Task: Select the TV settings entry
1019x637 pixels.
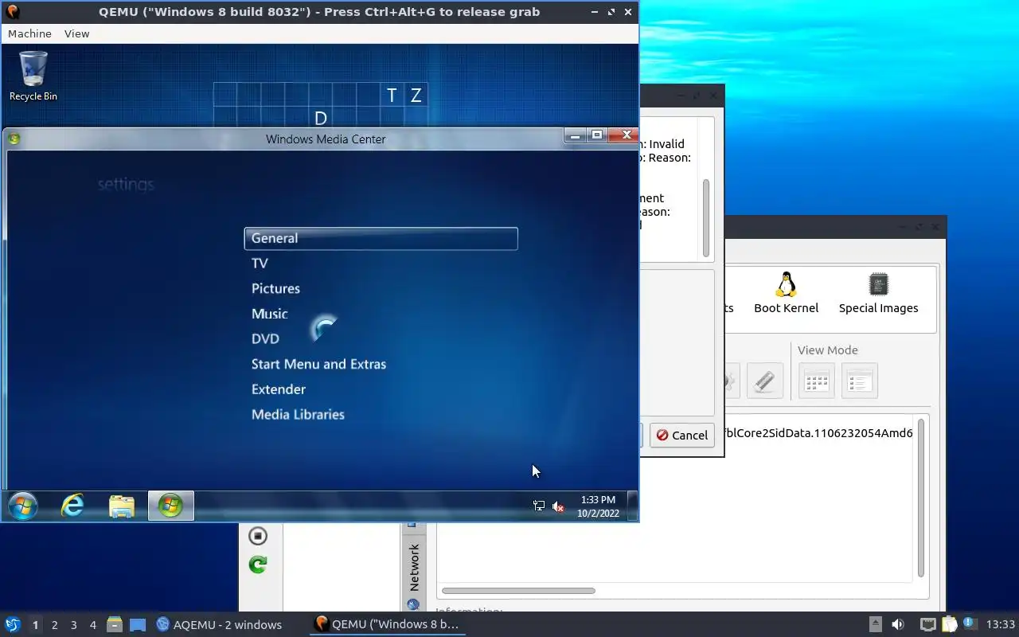Action: (260, 263)
